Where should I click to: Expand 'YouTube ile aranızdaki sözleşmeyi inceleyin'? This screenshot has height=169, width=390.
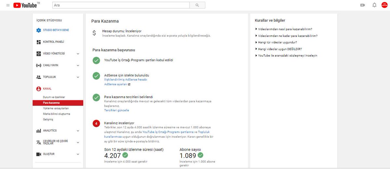point(286,55)
